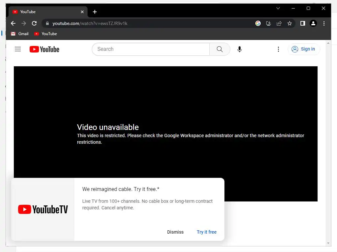Open the Gmail bookmark

pyautogui.click(x=19, y=34)
